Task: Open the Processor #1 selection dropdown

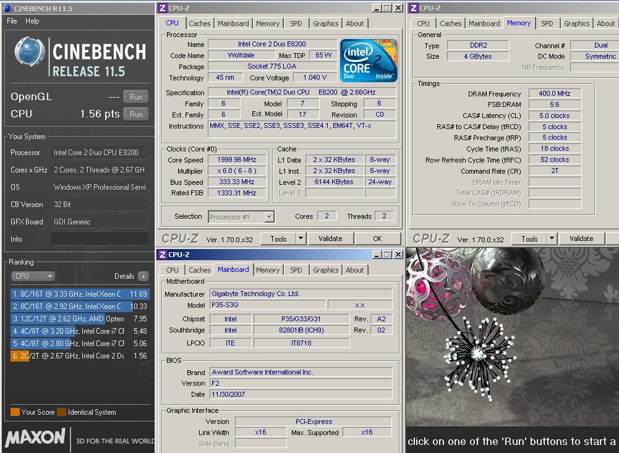Action: 241,217
